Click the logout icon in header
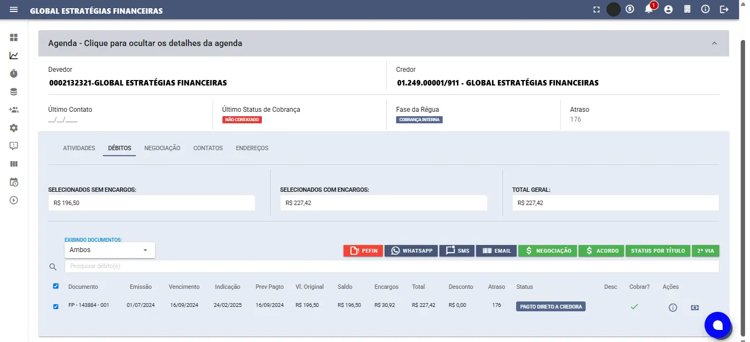Viewport: 750px width, 342px height. click(x=724, y=9)
